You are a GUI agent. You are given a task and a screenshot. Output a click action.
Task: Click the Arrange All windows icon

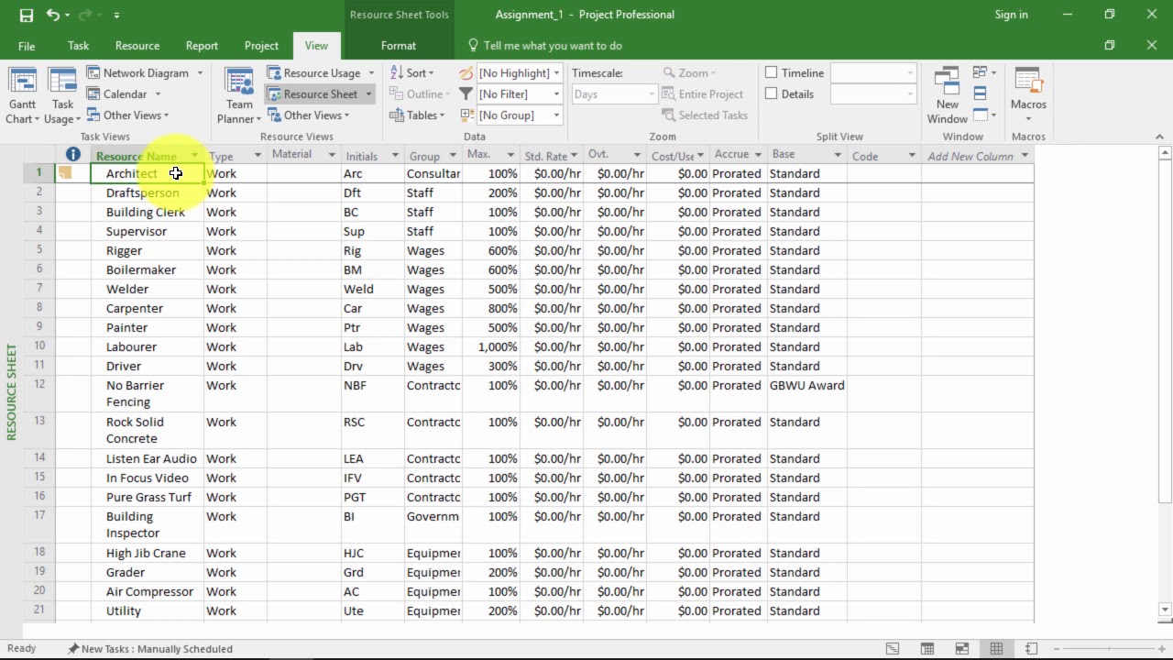tap(980, 93)
